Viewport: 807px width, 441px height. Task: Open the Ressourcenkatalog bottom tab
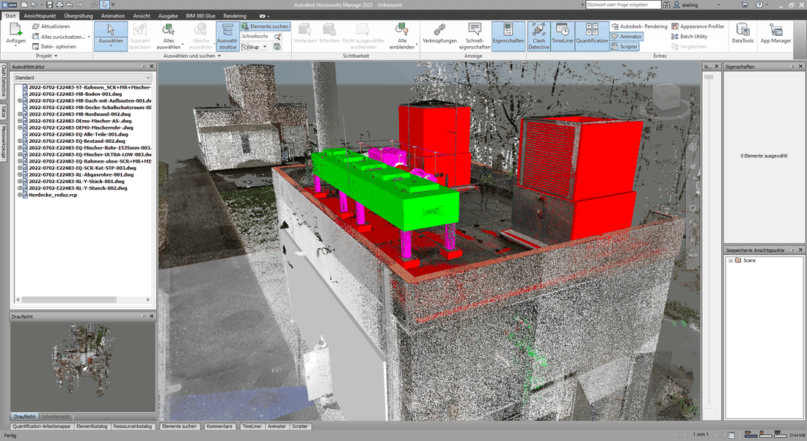[133, 426]
